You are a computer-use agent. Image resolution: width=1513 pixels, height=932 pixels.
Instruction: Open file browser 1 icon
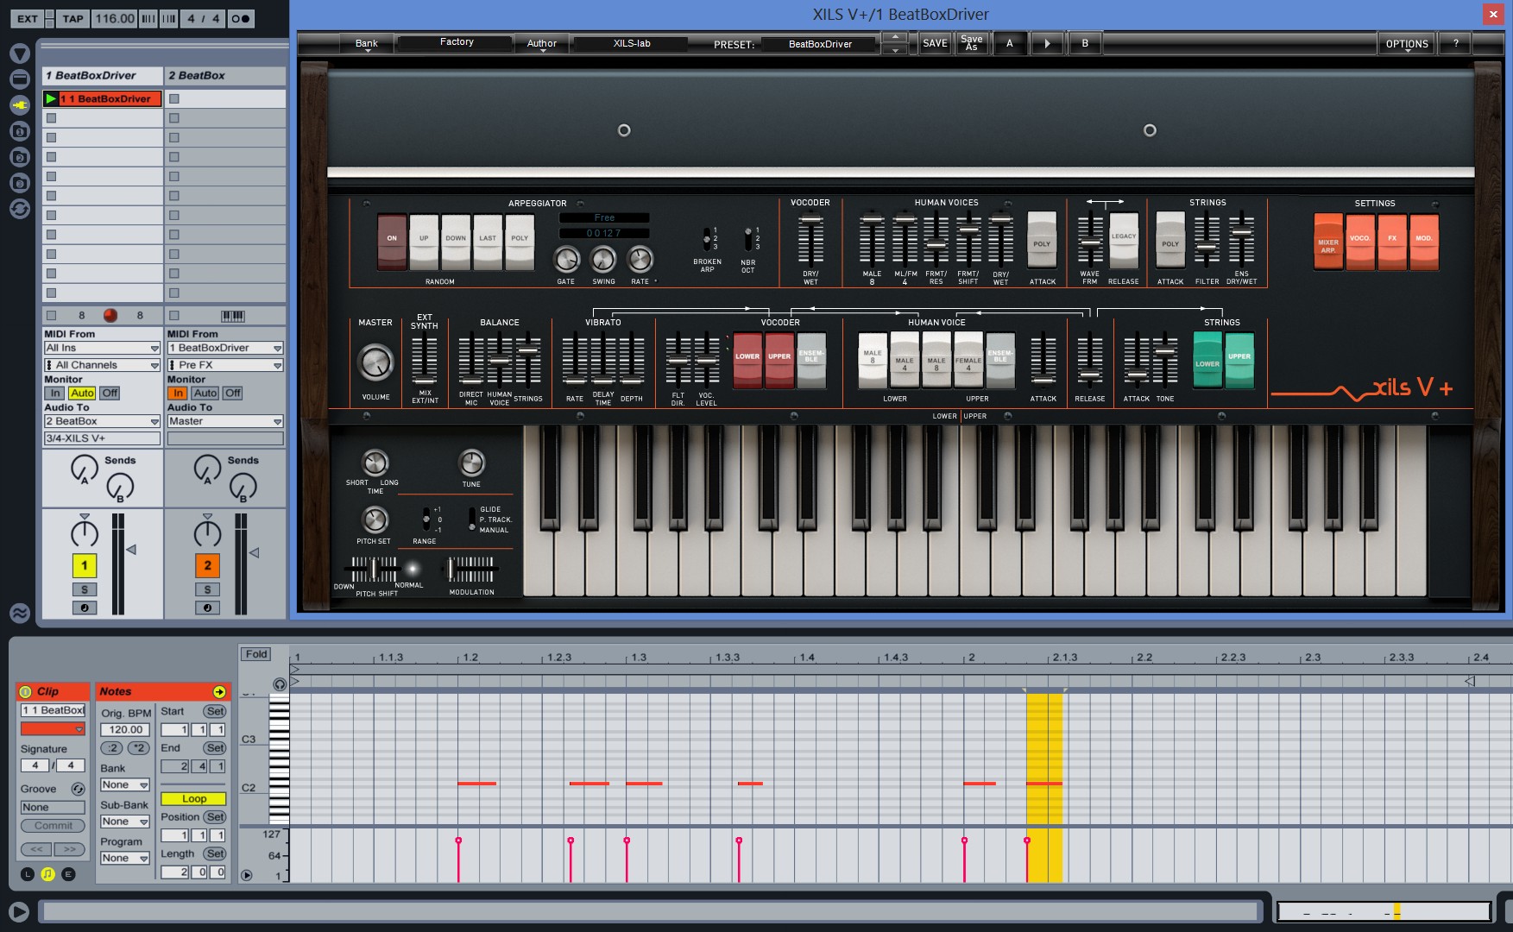pyautogui.click(x=20, y=130)
